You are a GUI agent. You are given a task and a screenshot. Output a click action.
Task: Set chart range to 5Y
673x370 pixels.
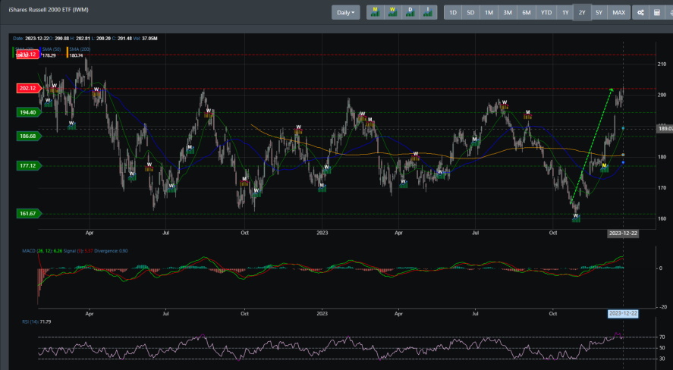point(599,12)
